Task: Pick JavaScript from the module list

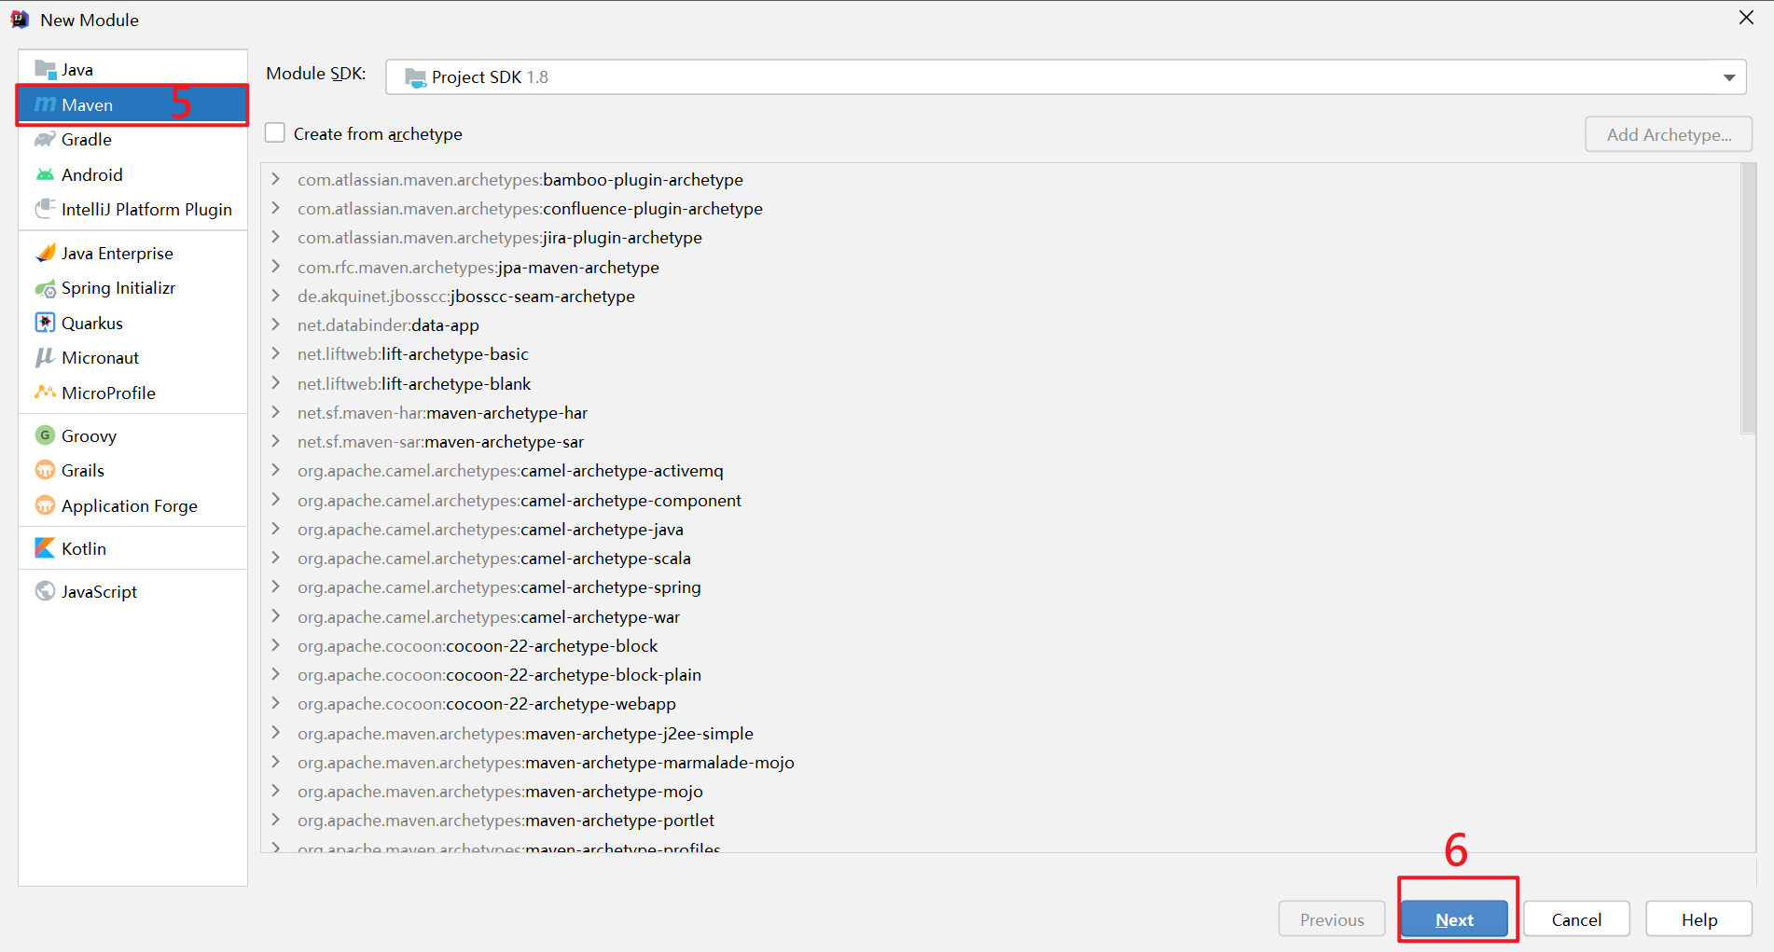Action: [132, 591]
